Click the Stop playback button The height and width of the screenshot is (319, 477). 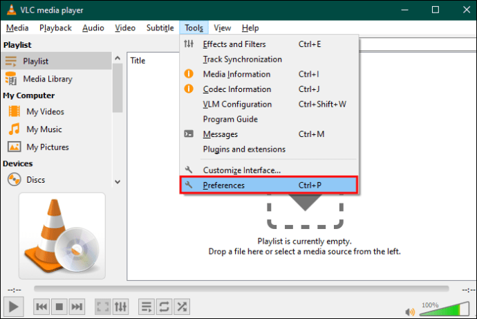(x=59, y=306)
